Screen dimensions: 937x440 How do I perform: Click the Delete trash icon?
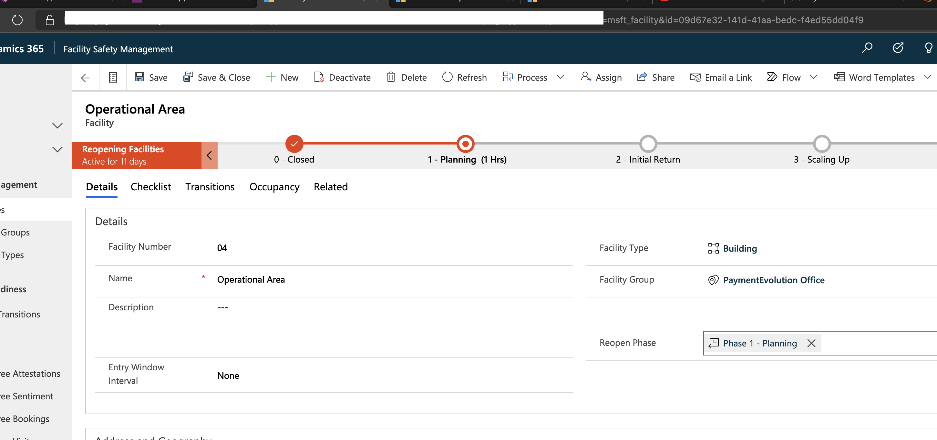pos(391,77)
